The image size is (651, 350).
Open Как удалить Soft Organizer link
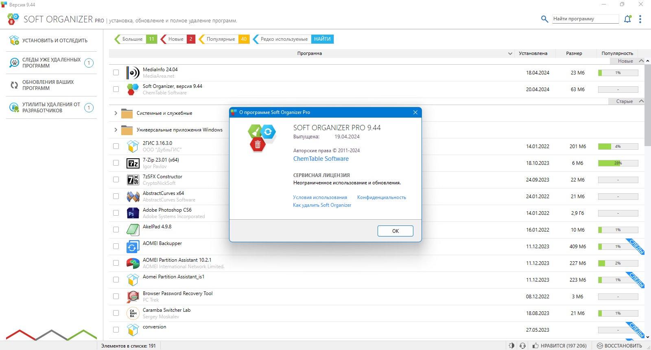click(x=322, y=205)
